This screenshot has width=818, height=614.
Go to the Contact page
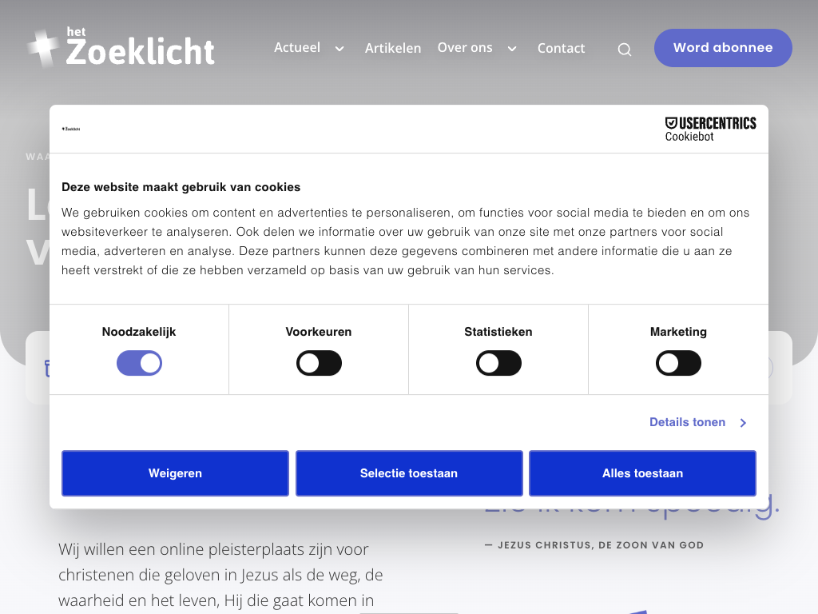[561, 48]
